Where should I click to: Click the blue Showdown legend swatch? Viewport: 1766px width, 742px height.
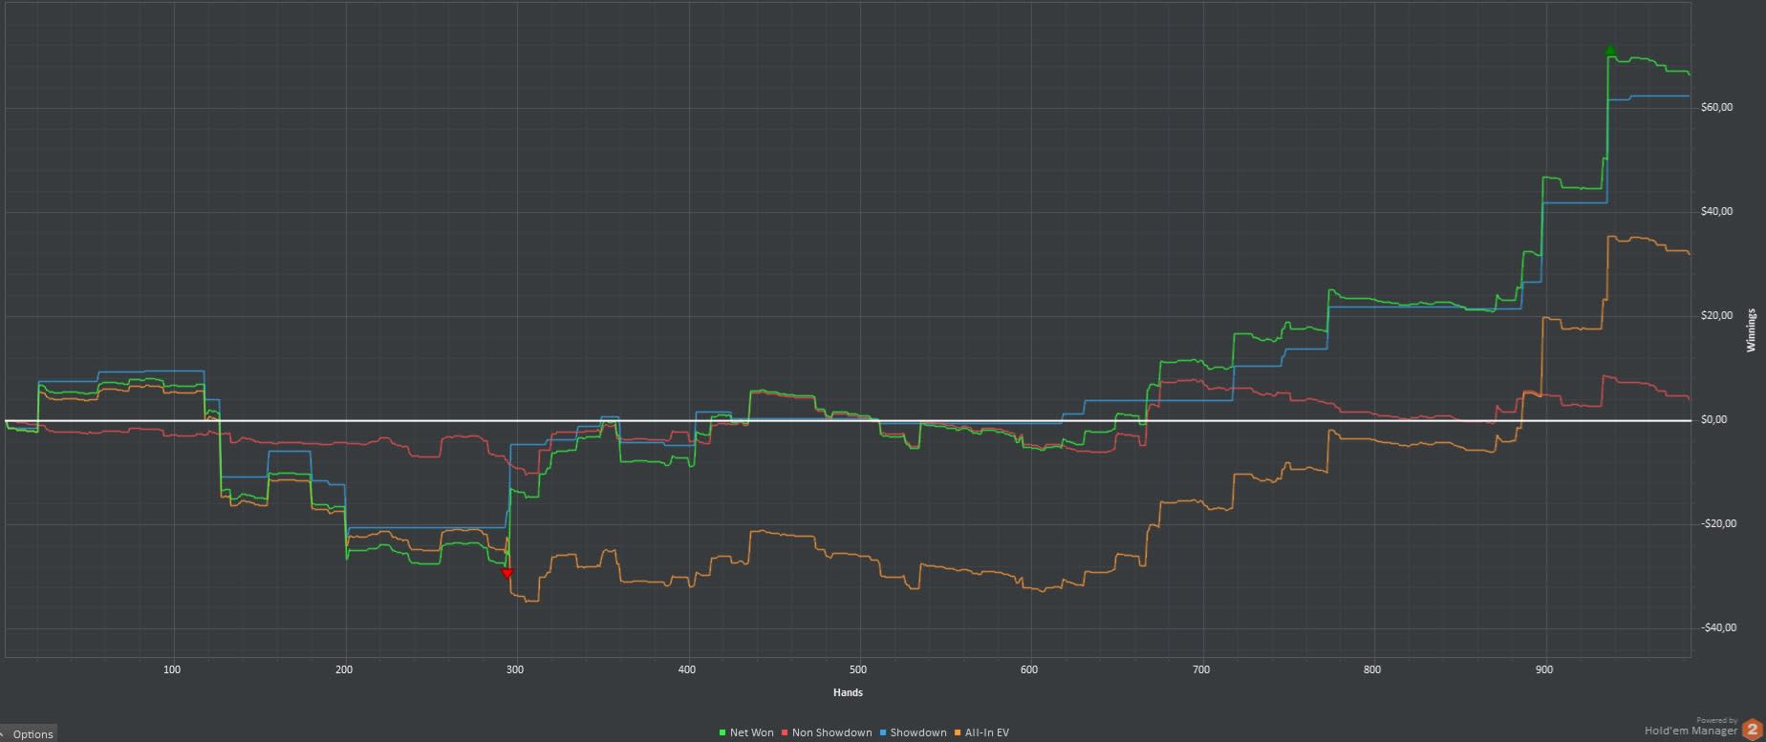[x=883, y=732]
